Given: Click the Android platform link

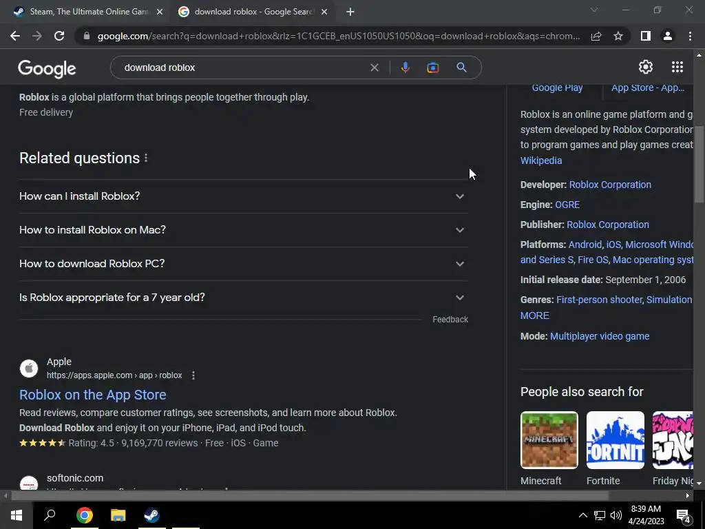Looking at the screenshot, I should (x=585, y=245).
